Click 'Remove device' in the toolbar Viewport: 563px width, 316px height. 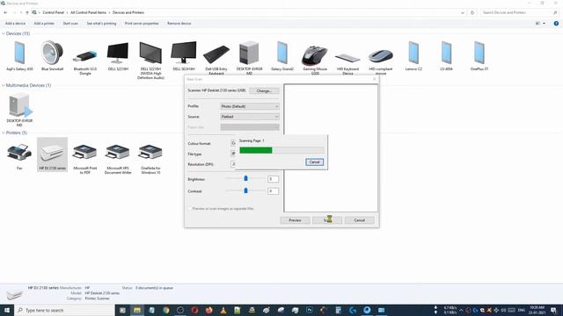179,24
